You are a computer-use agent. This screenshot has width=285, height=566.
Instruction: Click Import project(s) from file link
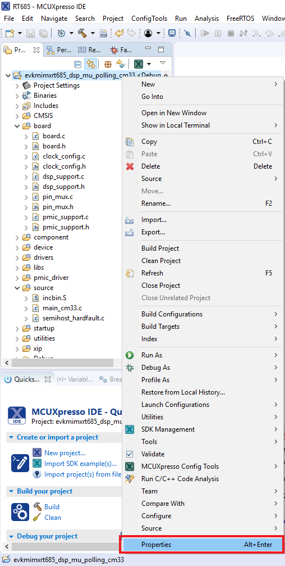pyautogui.click(x=82, y=474)
